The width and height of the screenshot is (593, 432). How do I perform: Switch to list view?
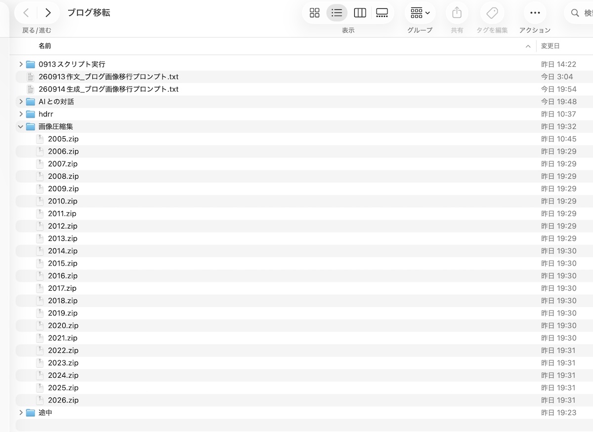click(337, 13)
